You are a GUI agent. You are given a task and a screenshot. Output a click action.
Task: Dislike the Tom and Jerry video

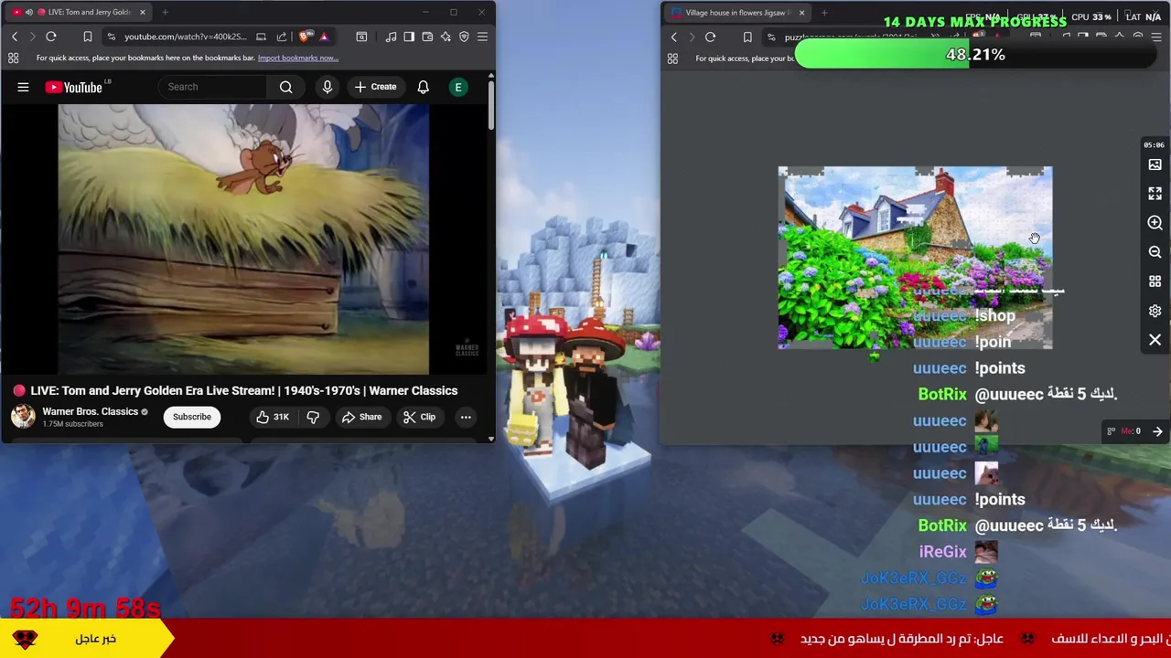click(x=313, y=417)
